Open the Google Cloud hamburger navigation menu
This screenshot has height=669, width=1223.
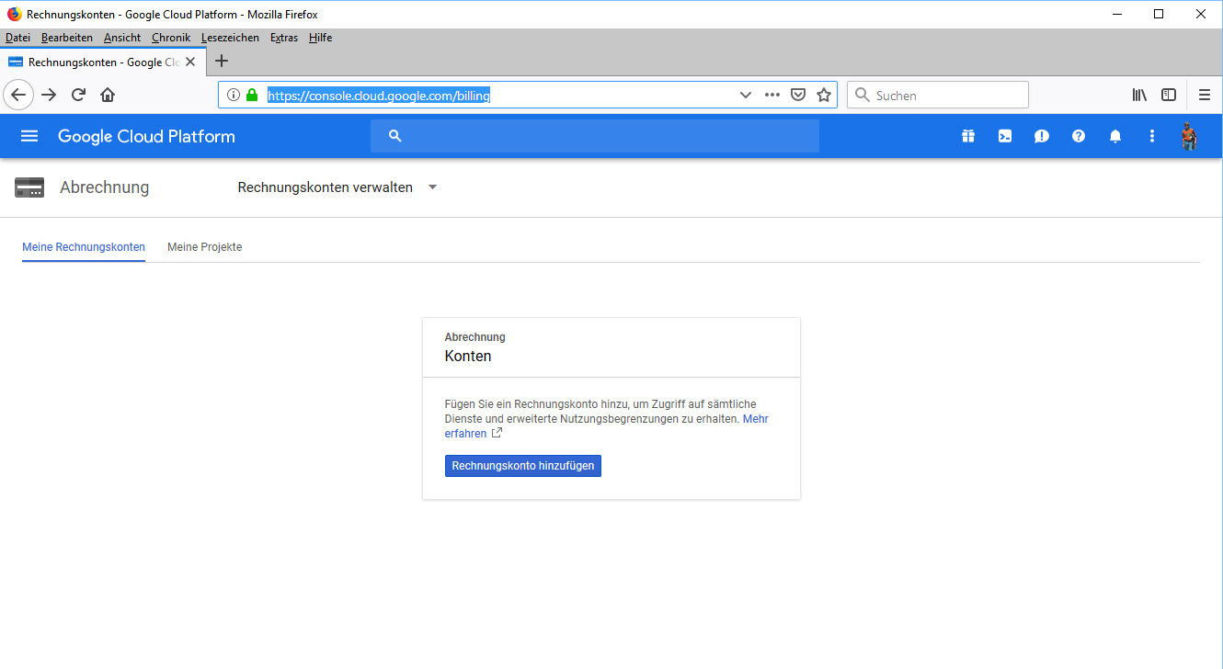click(29, 136)
